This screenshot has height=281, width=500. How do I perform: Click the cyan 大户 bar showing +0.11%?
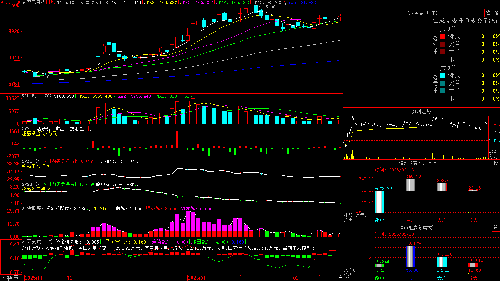tap(442, 262)
